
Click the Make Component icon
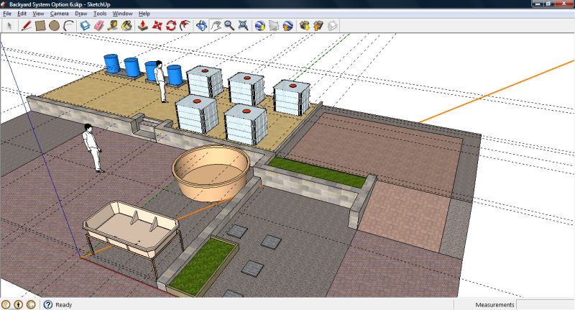tap(85, 26)
